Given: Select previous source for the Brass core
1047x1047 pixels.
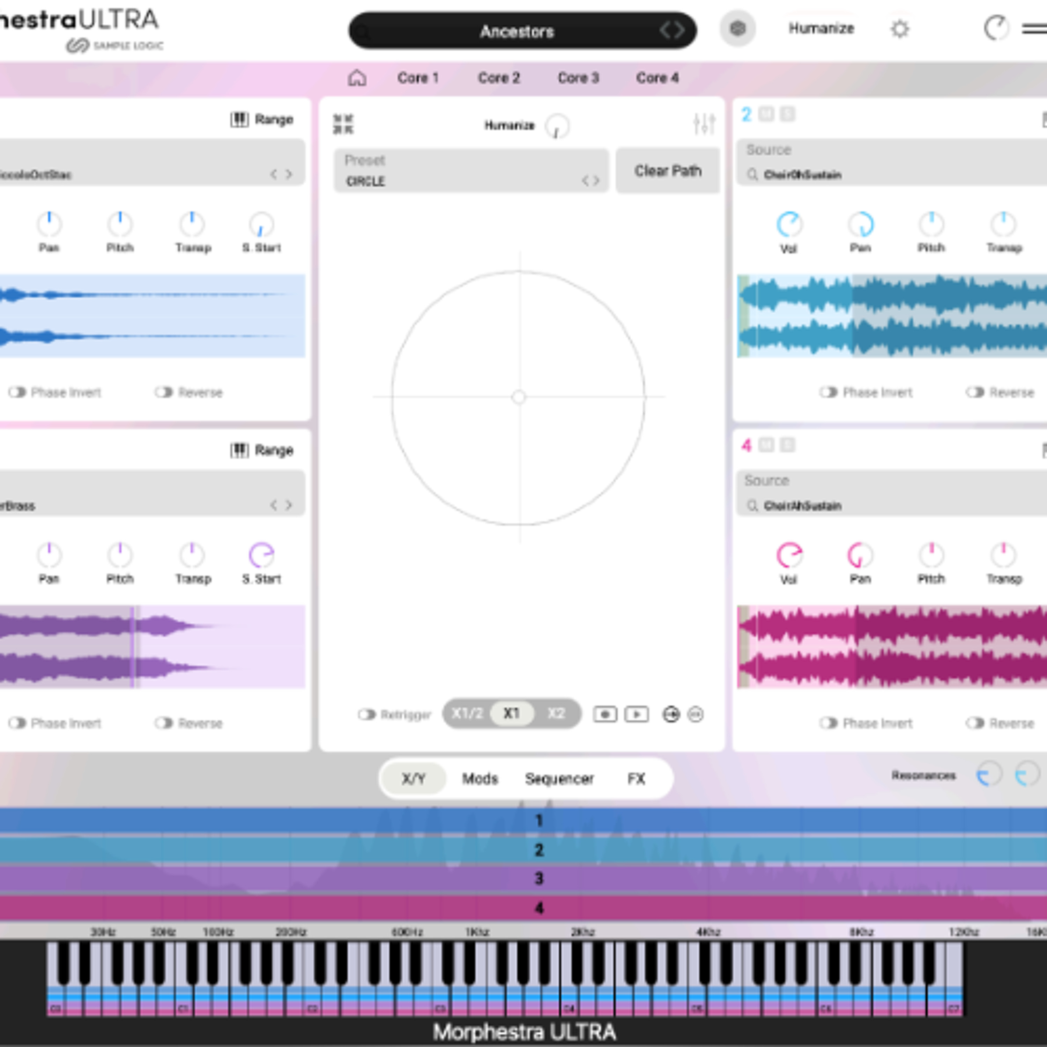Looking at the screenshot, I should coord(274,505).
